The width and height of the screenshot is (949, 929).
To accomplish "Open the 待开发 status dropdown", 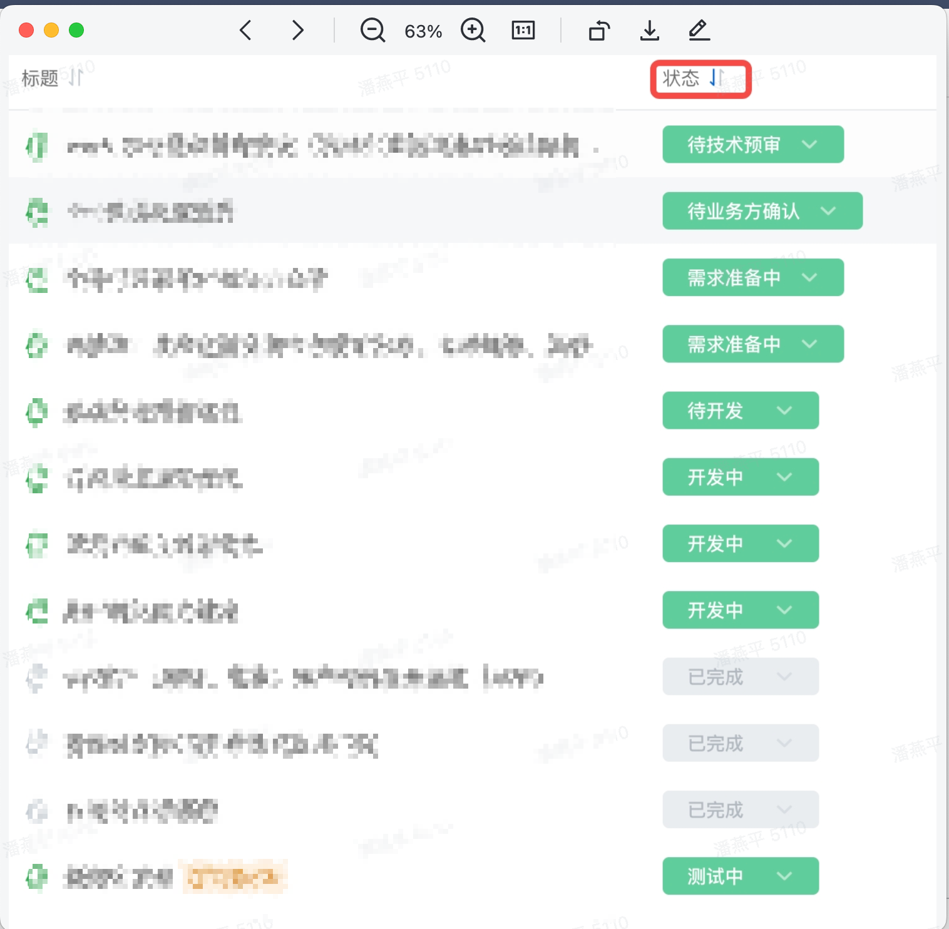I will 741,411.
